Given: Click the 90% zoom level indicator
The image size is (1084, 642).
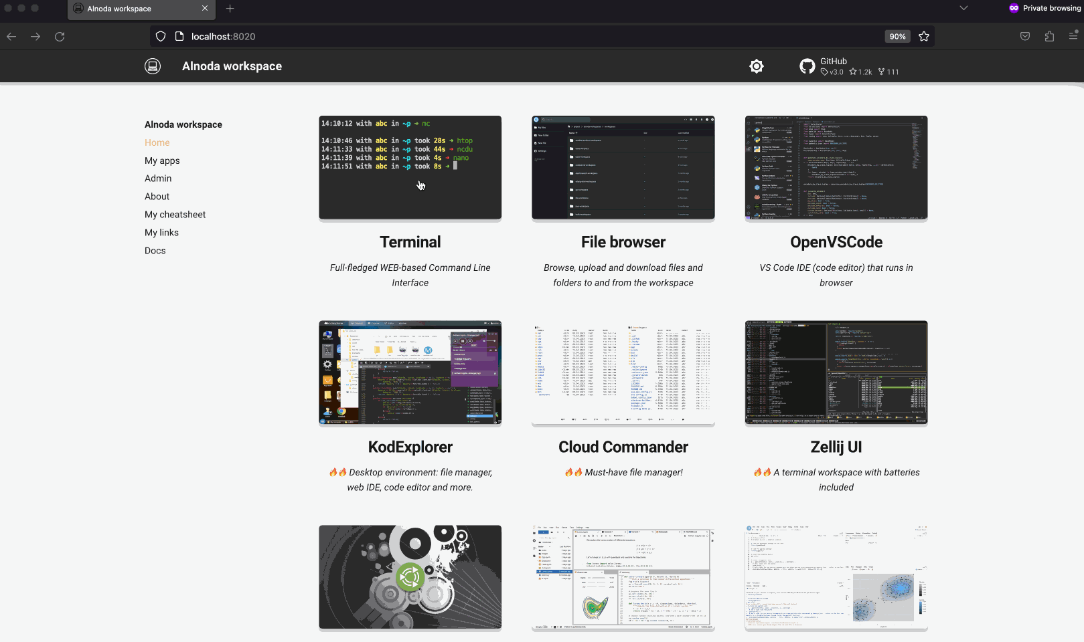Looking at the screenshot, I should (x=898, y=36).
